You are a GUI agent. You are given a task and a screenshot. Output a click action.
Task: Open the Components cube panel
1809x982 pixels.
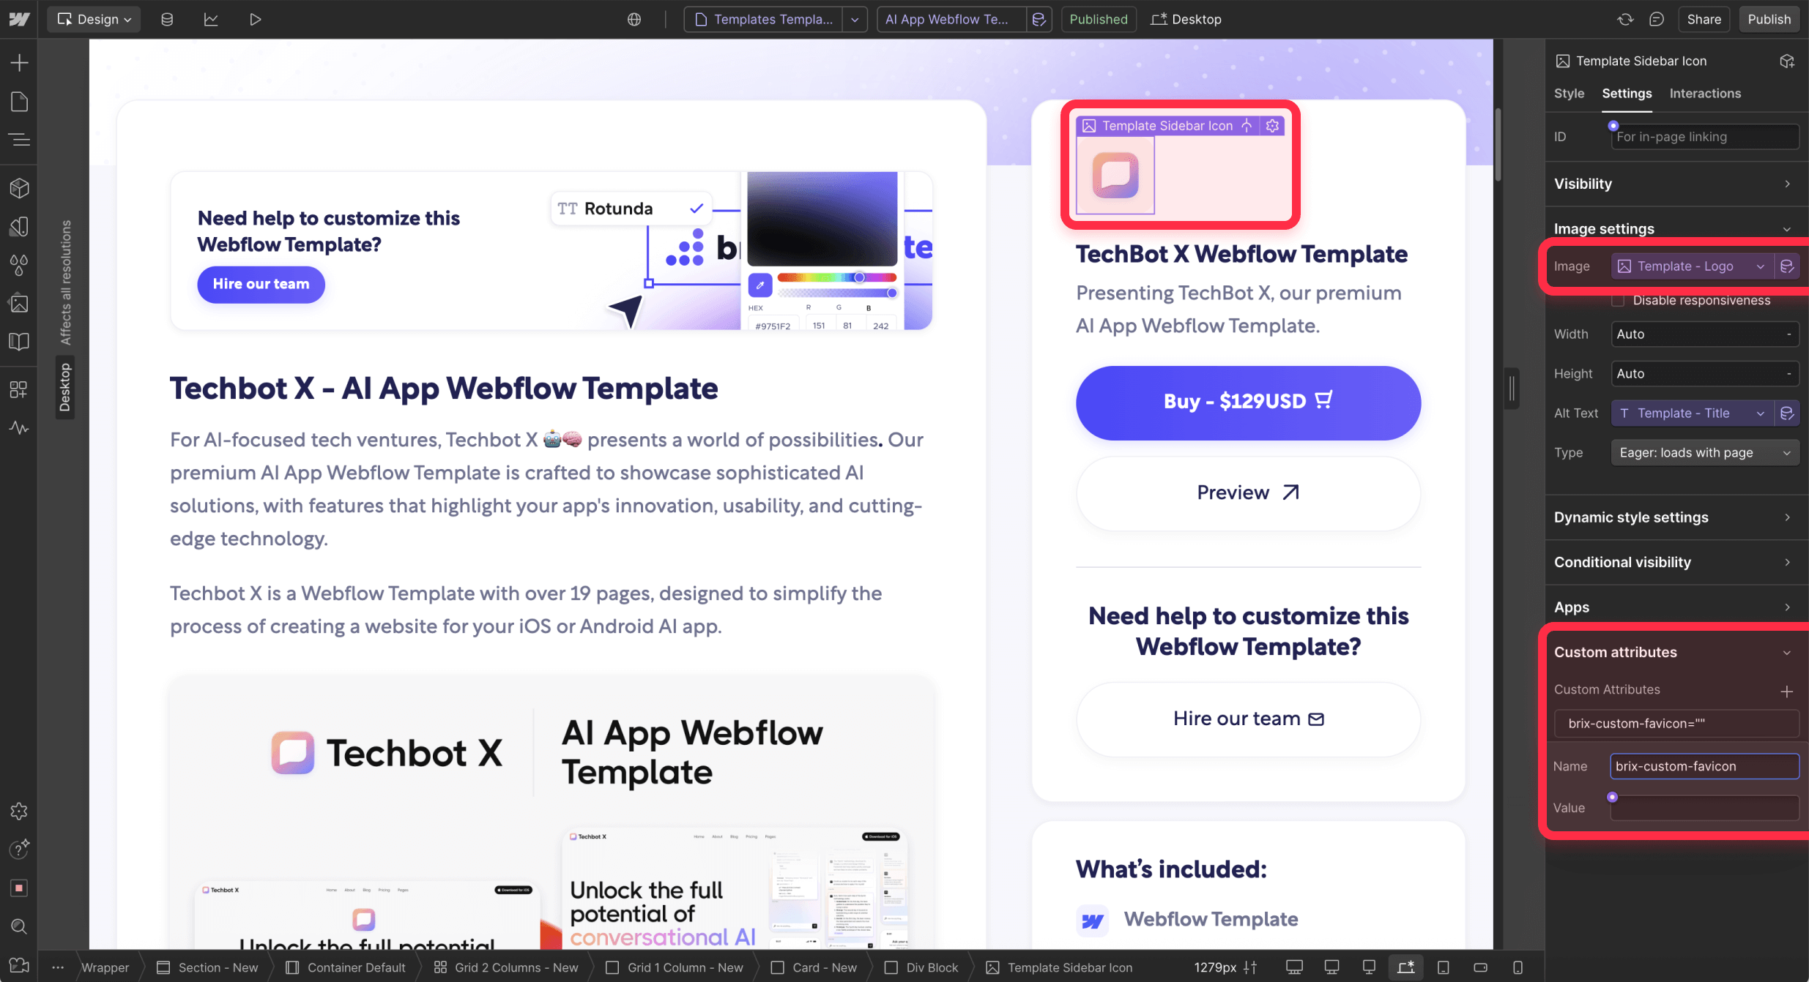pyautogui.click(x=19, y=188)
